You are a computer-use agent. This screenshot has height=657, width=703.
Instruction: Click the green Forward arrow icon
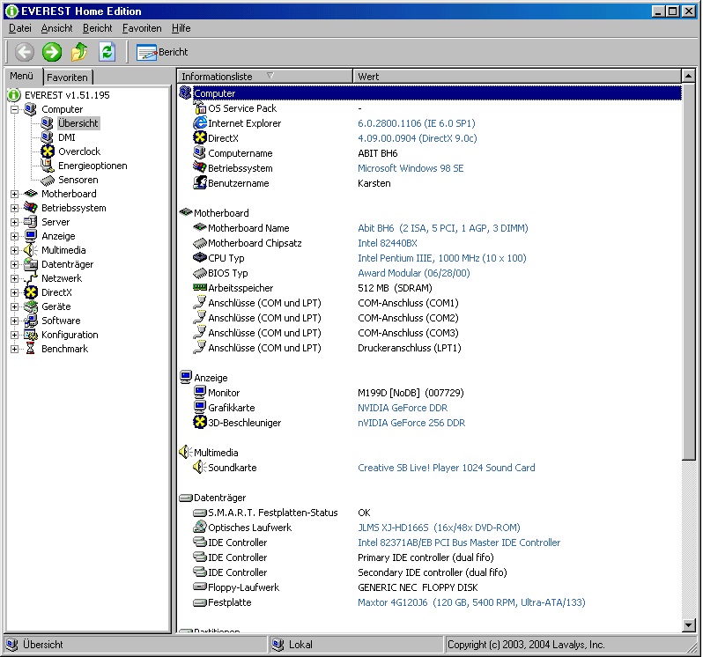pyautogui.click(x=52, y=52)
